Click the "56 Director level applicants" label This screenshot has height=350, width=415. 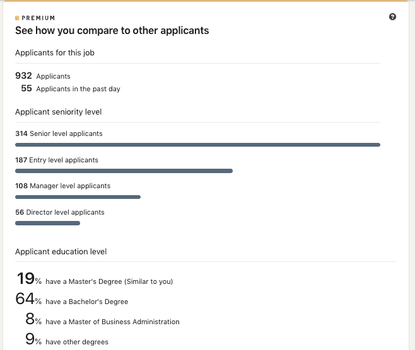pyautogui.click(x=60, y=212)
